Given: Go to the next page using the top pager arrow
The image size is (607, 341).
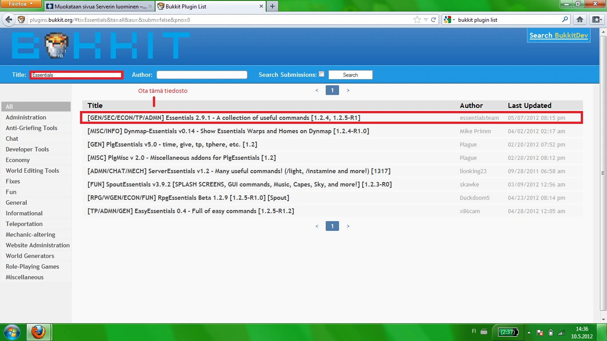Looking at the screenshot, I should [x=348, y=91].
